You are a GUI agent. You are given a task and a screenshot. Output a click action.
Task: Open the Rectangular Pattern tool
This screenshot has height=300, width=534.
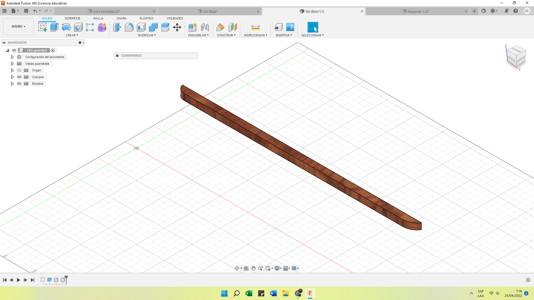click(x=90, y=27)
